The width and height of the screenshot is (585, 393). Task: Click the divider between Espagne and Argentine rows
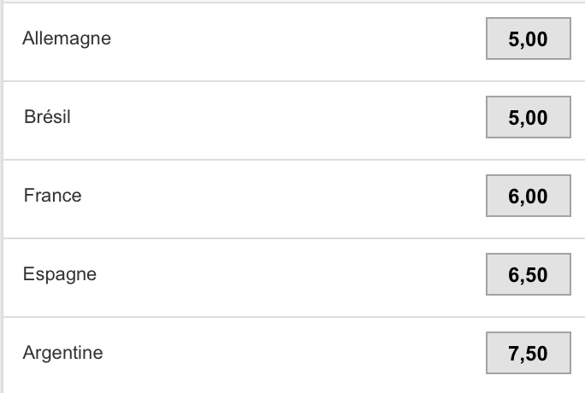[x=294, y=317]
